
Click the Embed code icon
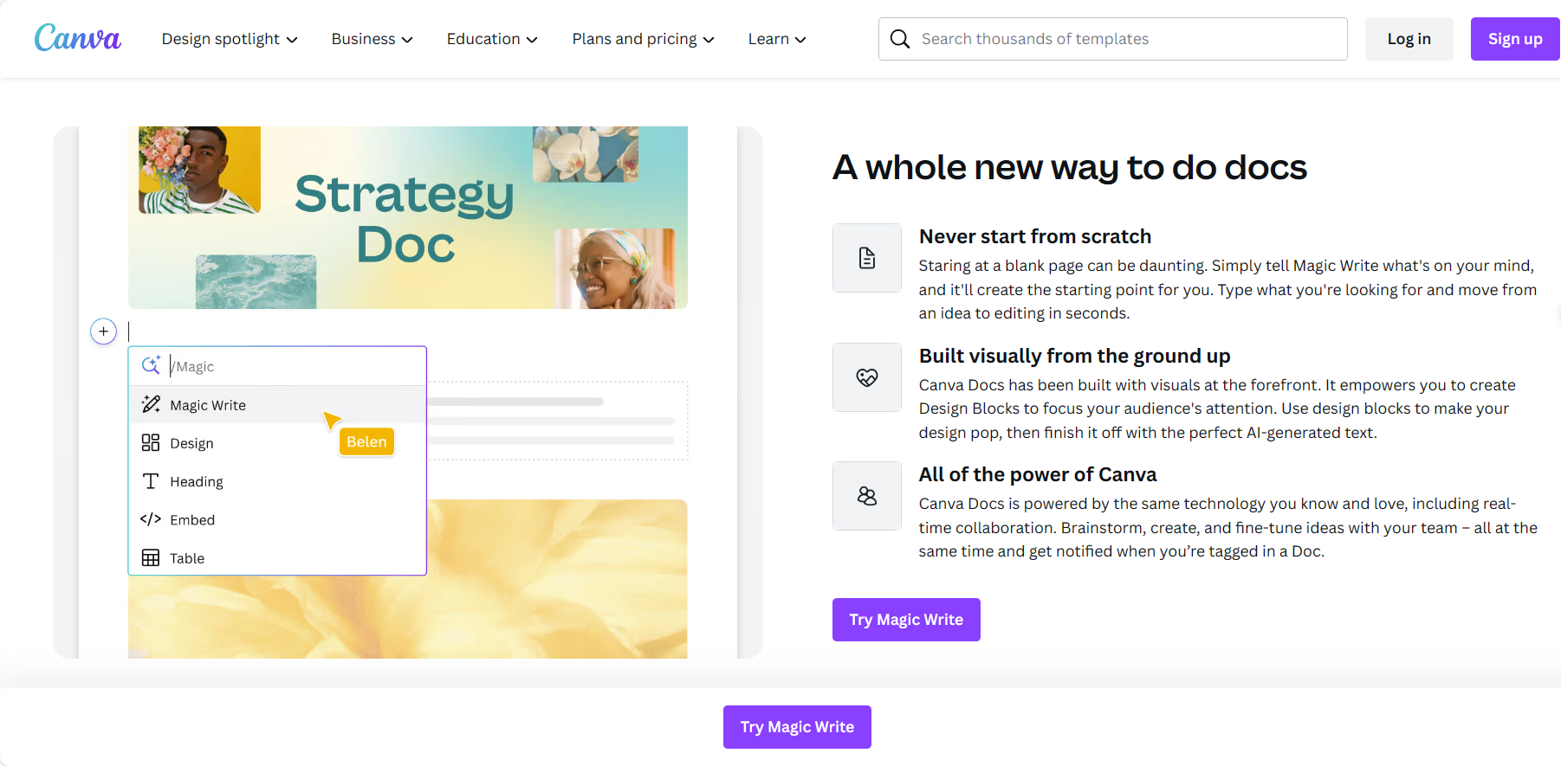151,519
